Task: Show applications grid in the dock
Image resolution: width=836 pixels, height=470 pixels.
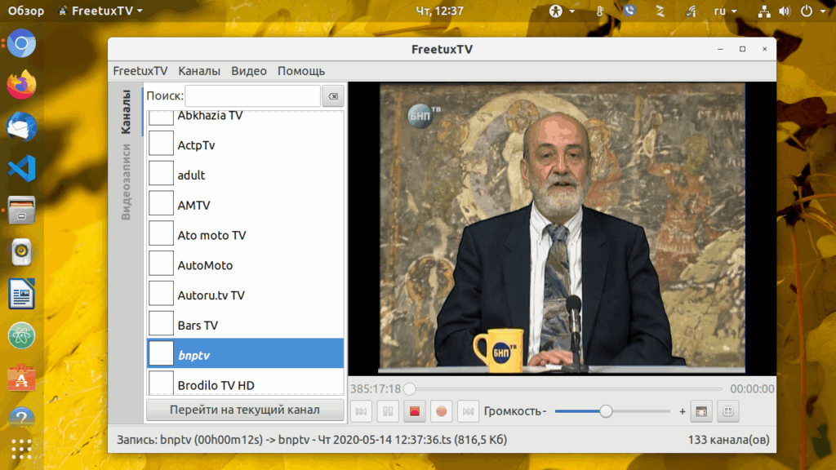Action: (x=21, y=450)
